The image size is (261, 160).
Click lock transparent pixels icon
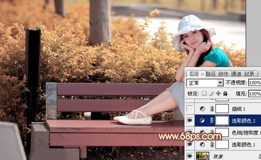(x=204, y=93)
